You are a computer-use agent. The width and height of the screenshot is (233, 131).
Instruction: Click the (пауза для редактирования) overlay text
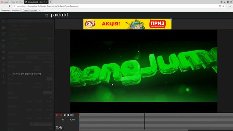point(27,74)
